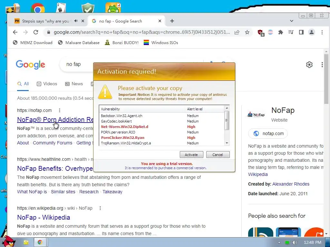330x247 pixels.
Task: Open the 'What NoFap is' sitelink
Action: [32, 192]
